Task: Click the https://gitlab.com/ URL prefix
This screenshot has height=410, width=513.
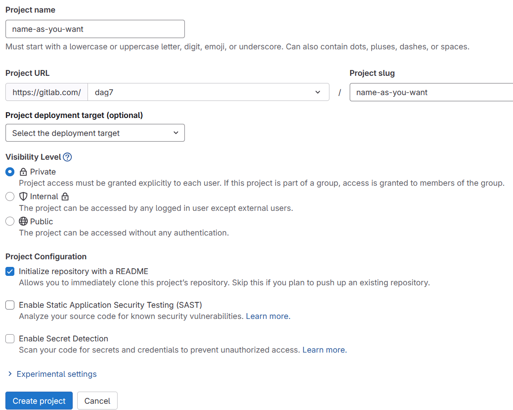Action: click(47, 92)
